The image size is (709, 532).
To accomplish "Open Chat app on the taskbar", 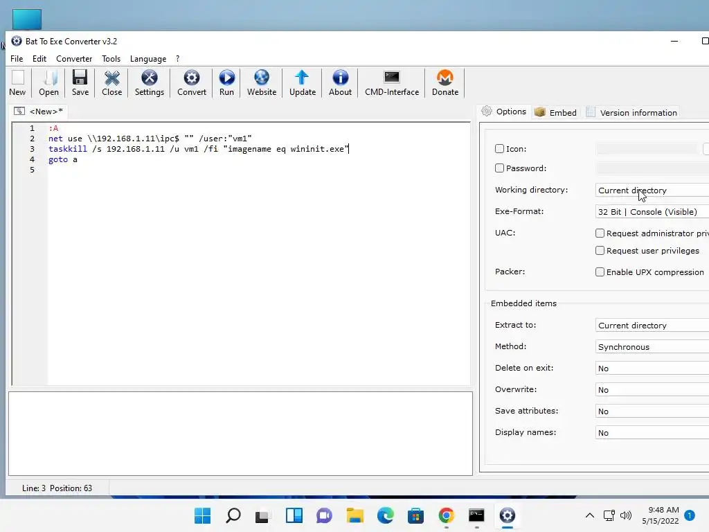I will click(x=324, y=515).
